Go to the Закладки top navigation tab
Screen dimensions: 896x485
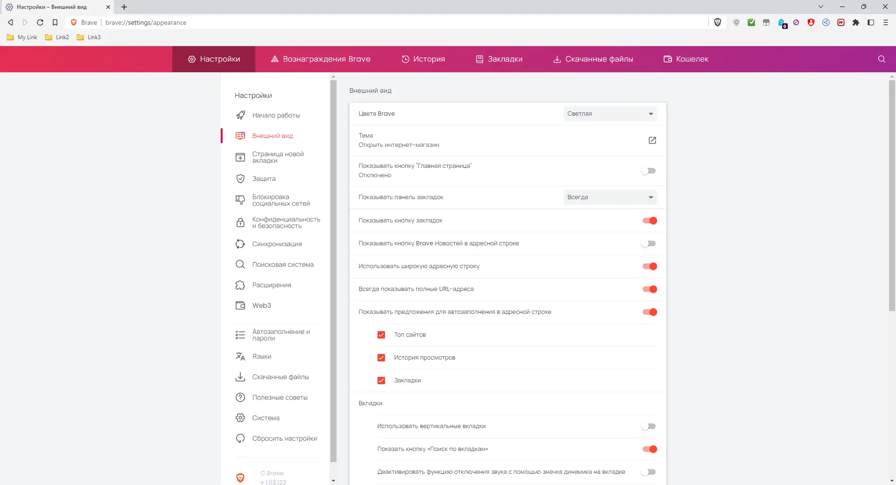pyautogui.click(x=499, y=59)
